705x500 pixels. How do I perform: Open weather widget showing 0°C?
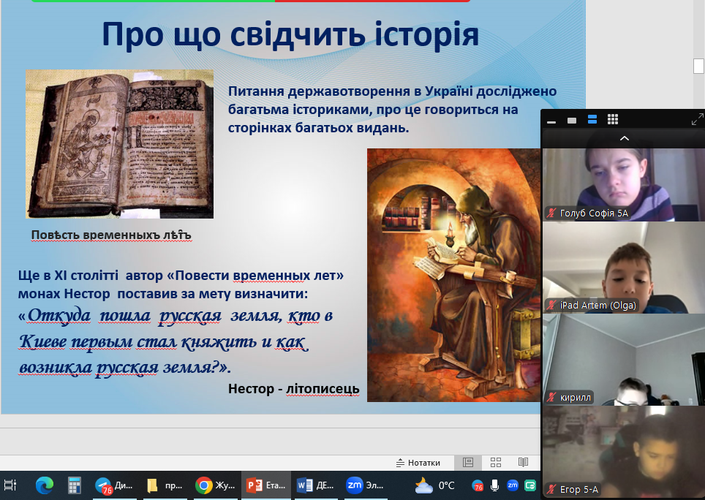tap(434, 485)
